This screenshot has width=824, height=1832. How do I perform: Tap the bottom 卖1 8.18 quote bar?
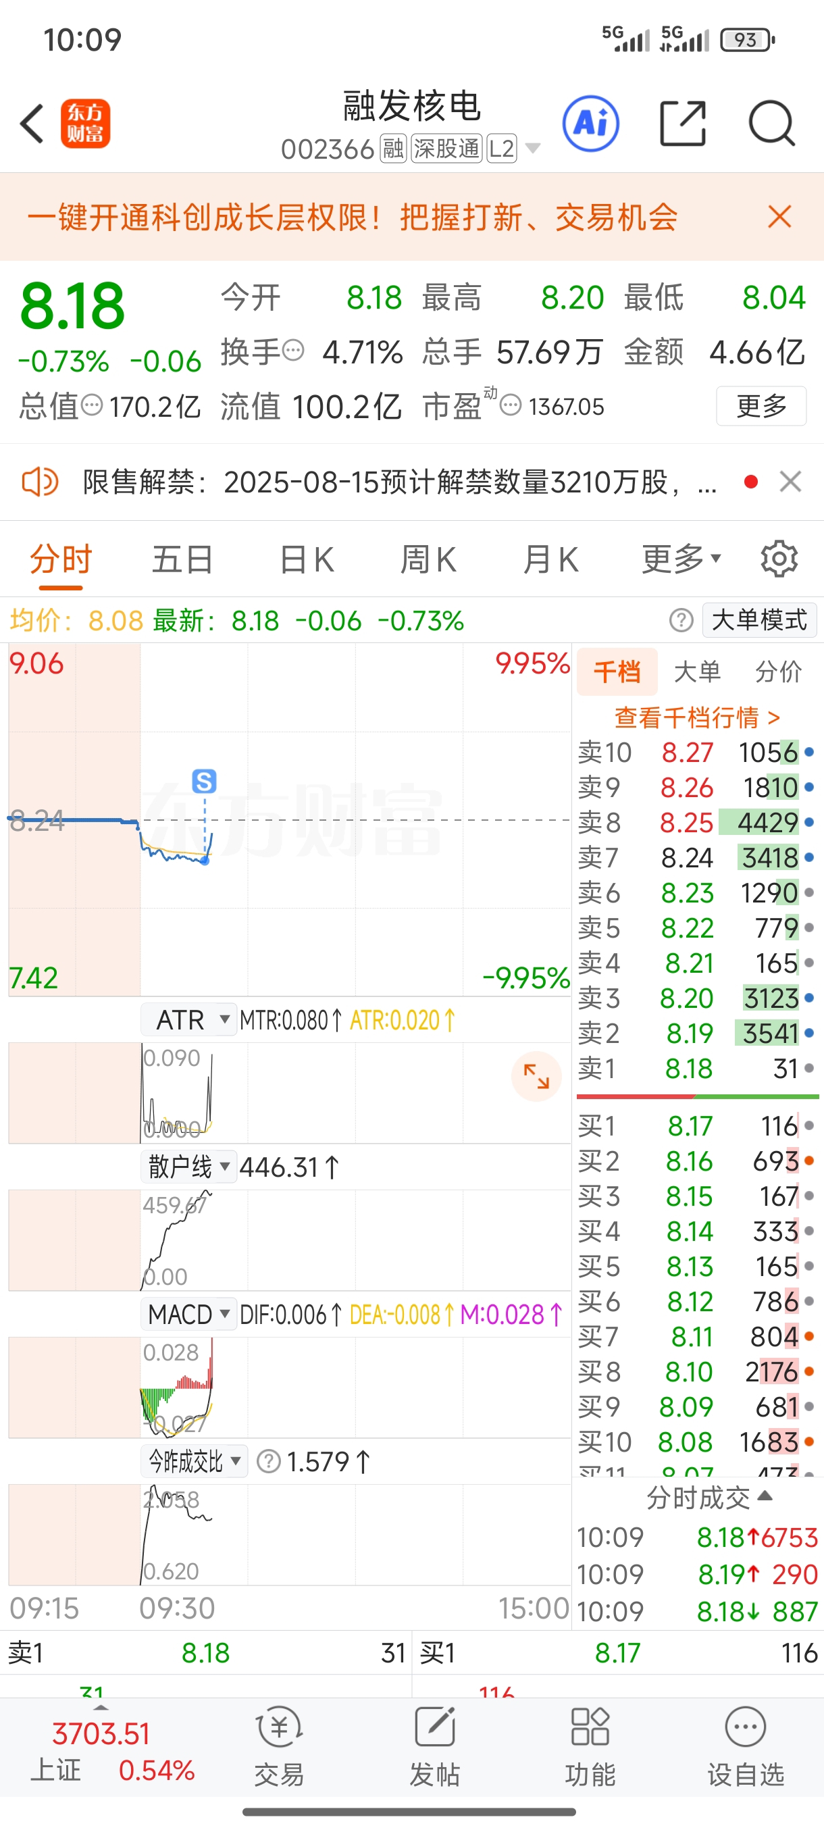206,1653
